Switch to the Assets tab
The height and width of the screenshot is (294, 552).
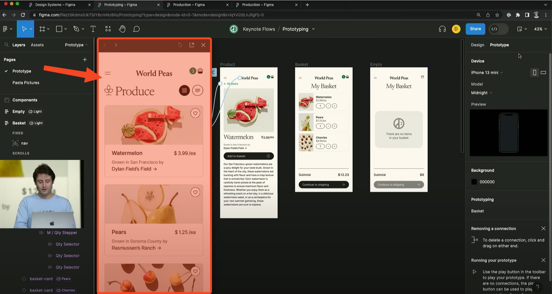37,45
